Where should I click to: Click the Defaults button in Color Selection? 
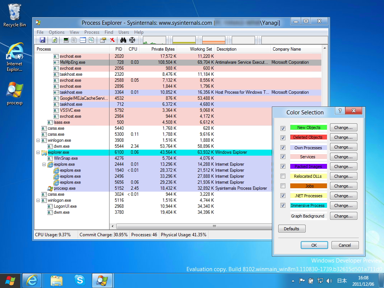point(292,228)
